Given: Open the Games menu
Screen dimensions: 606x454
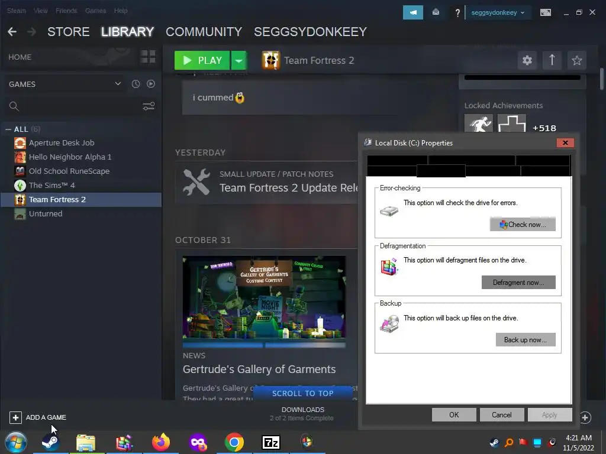Looking at the screenshot, I should tap(95, 11).
